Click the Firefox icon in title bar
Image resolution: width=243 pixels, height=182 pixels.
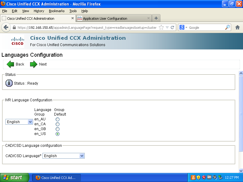3,4
